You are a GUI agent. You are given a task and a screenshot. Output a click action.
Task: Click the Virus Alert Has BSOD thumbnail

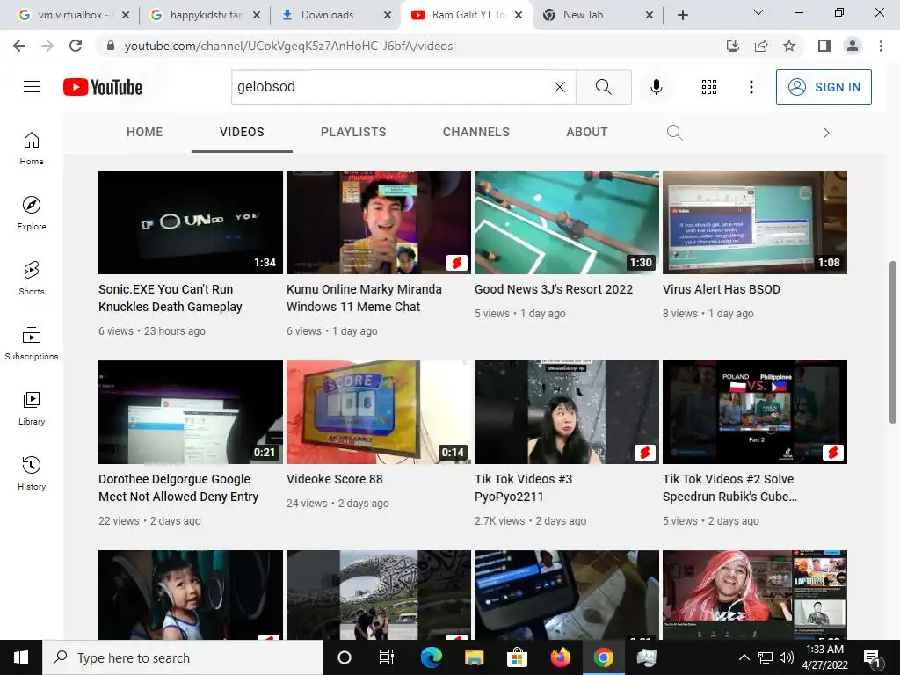click(x=755, y=222)
